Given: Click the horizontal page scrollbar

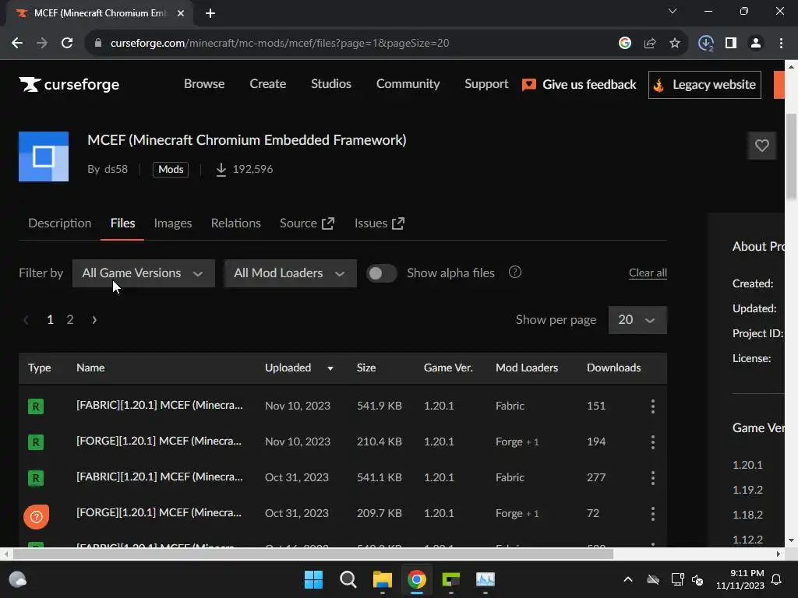Looking at the screenshot, I should point(313,554).
